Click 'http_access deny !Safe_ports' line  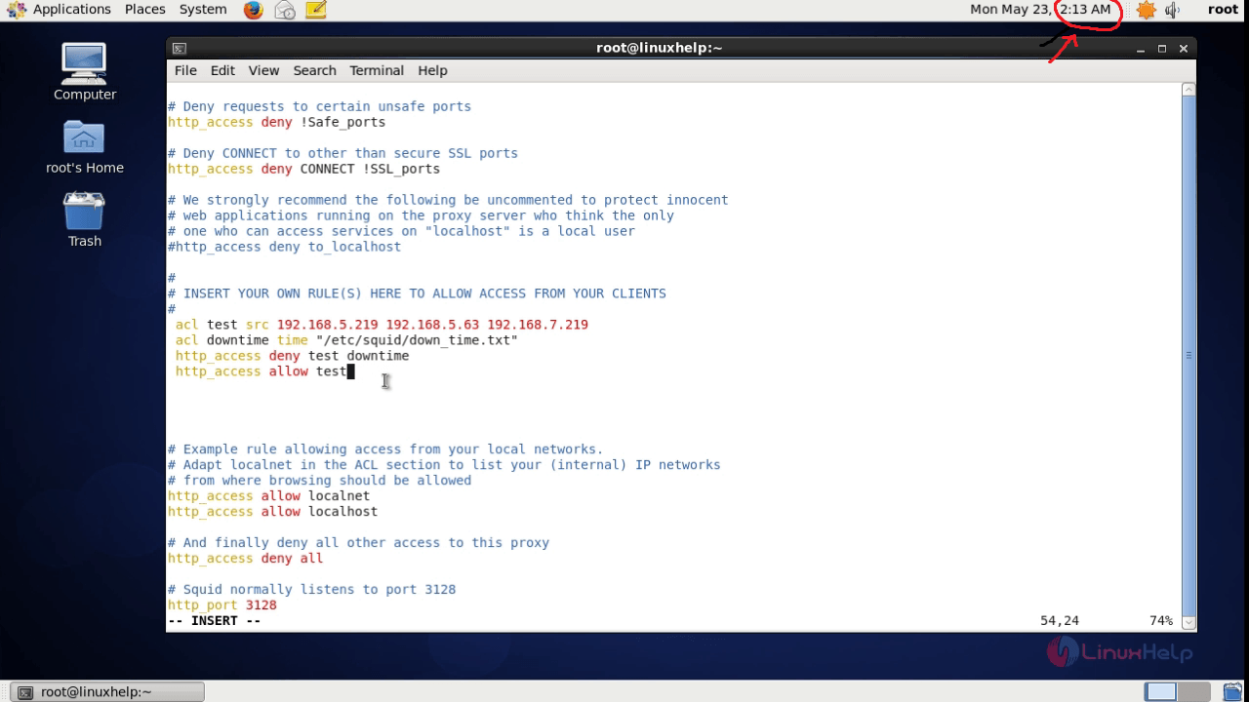point(276,122)
